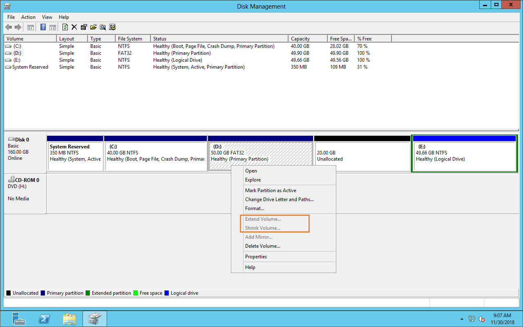This screenshot has height=327, width=523.
Task: Click the Delete X toolbar icon
Action: pos(74,27)
